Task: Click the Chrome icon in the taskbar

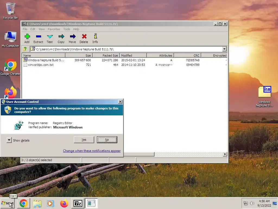Action: tap(24, 203)
